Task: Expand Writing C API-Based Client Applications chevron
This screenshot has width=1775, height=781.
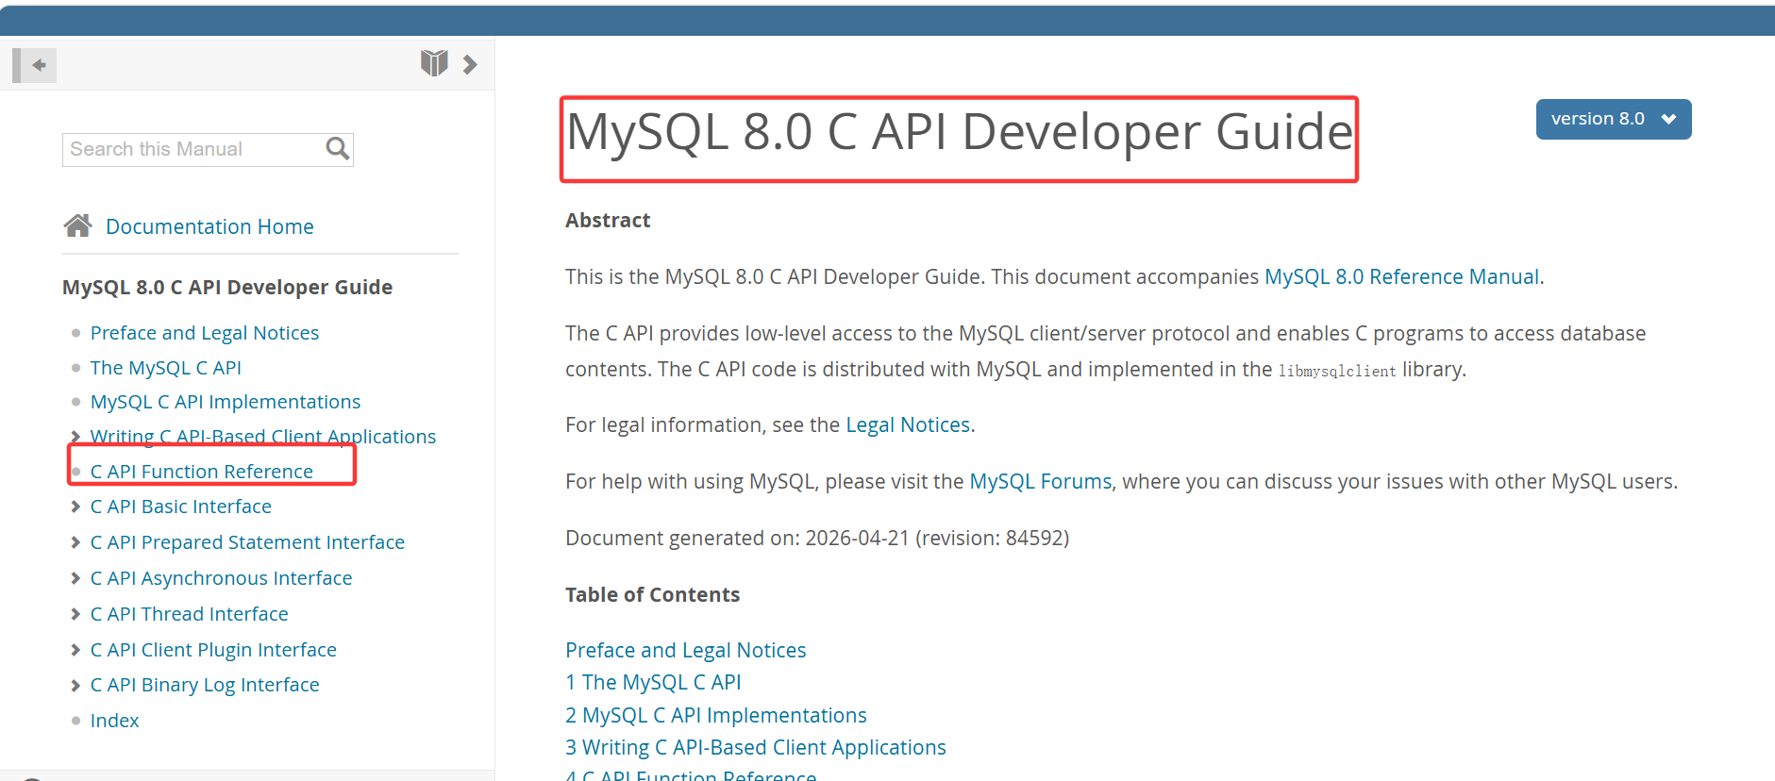Action: point(75,436)
